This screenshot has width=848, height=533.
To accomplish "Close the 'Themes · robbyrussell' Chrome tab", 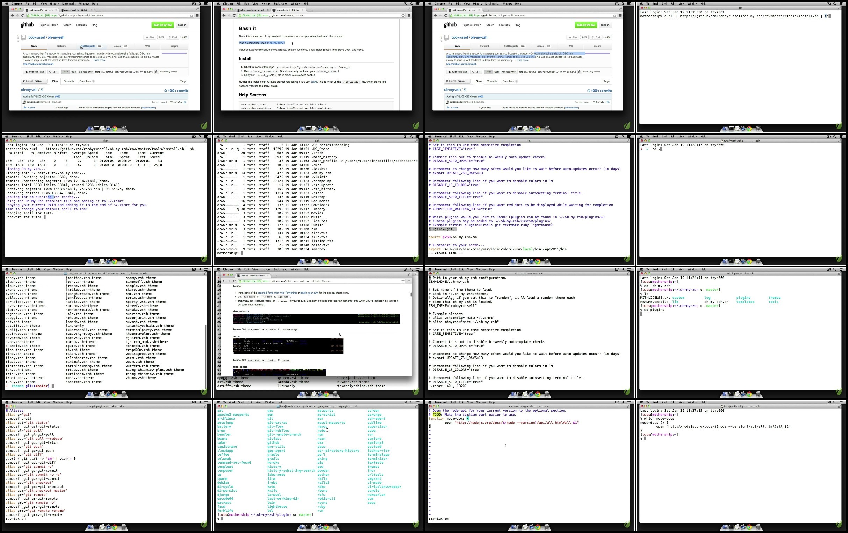I will point(268,276).
